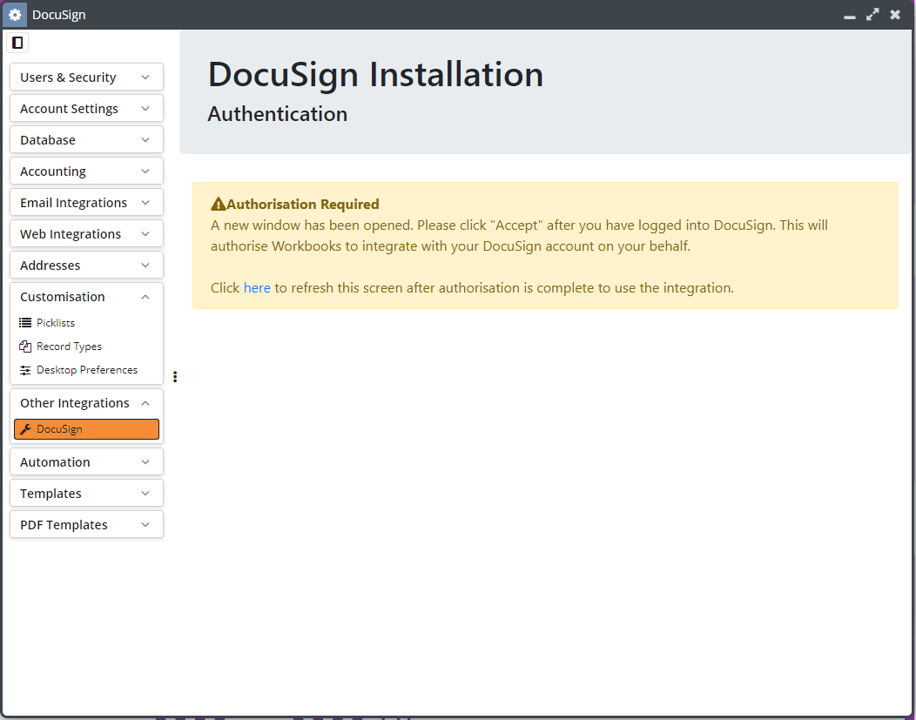Expand the Email Integrations section
This screenshot has width=916, height=720.
(x=86, y=203)
